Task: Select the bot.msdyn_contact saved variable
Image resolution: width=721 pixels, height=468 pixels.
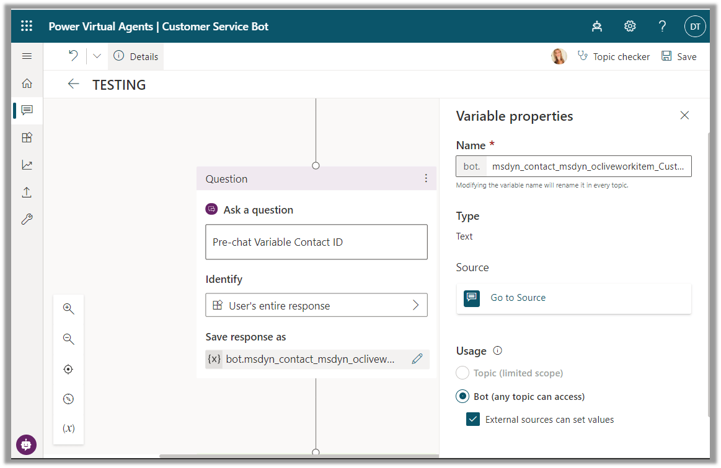Action: pos(310,359)
